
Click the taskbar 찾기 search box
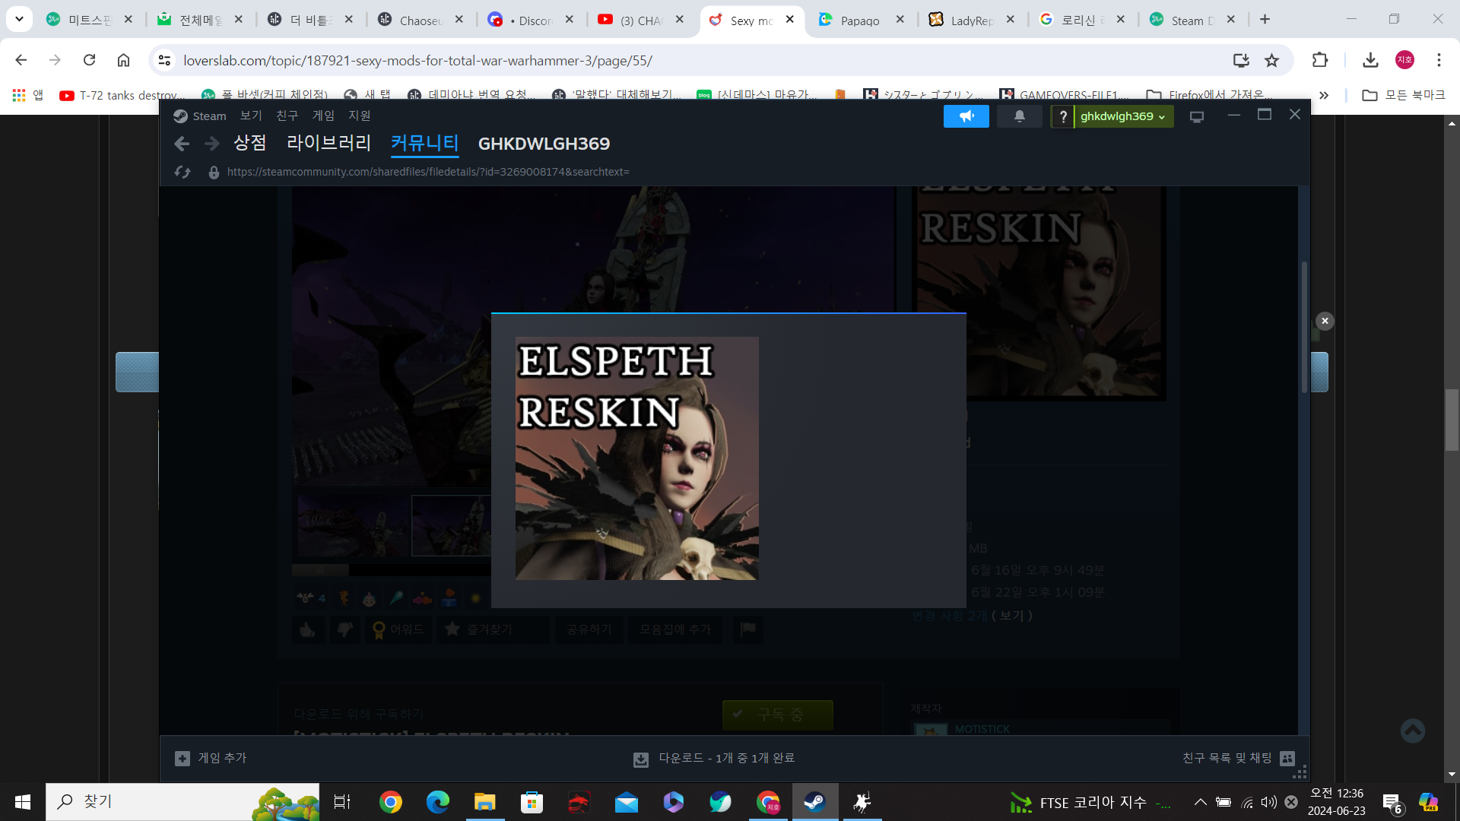(182, 802)
